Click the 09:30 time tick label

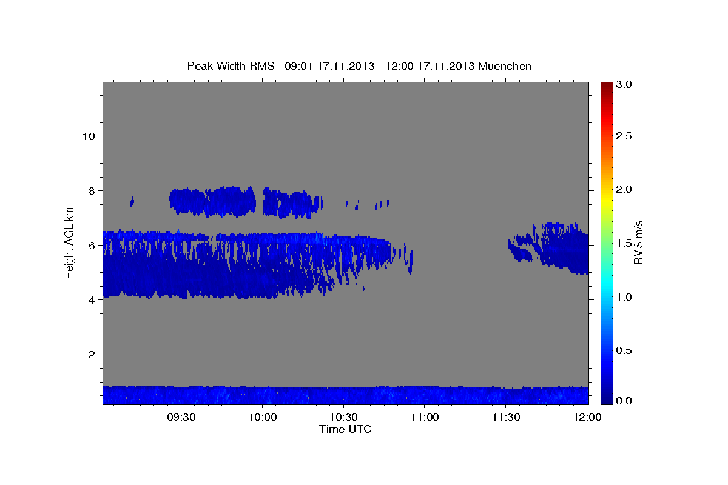pos(181,417)
